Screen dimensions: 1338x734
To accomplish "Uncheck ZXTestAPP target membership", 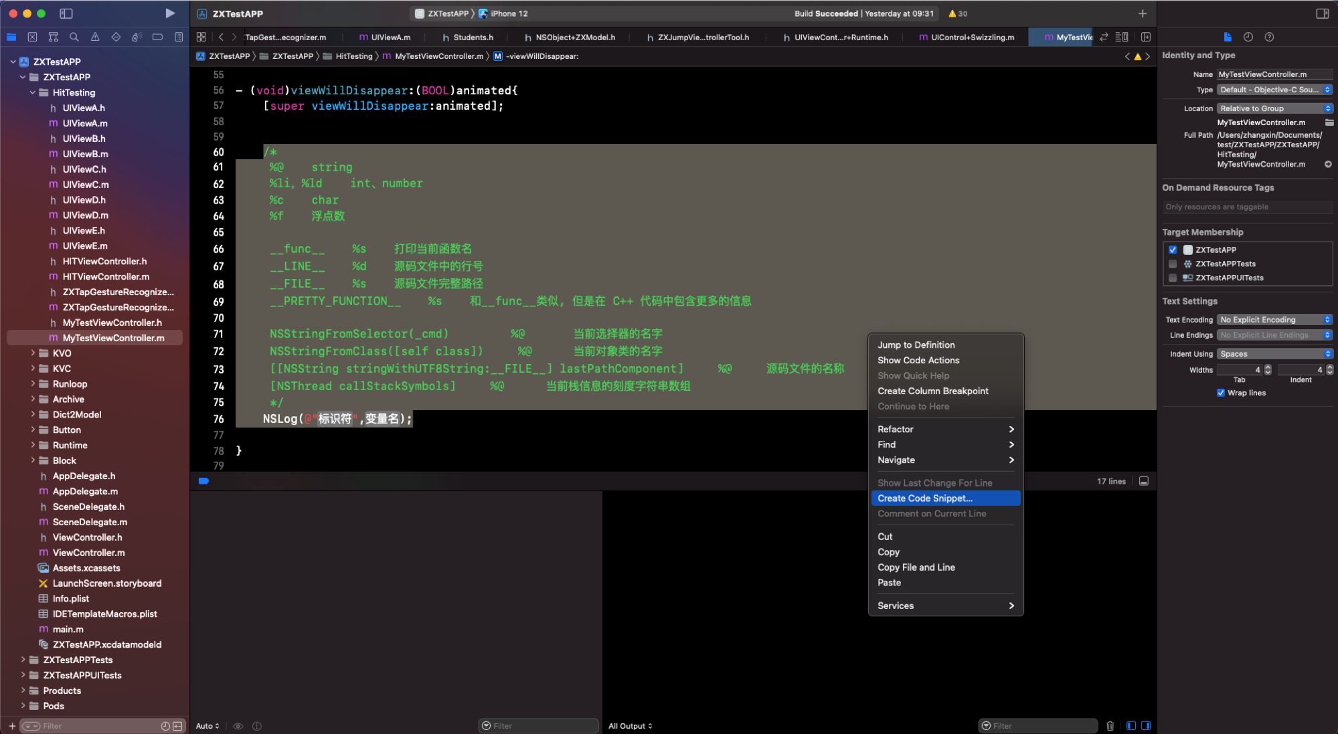I will pos(1173,250).
